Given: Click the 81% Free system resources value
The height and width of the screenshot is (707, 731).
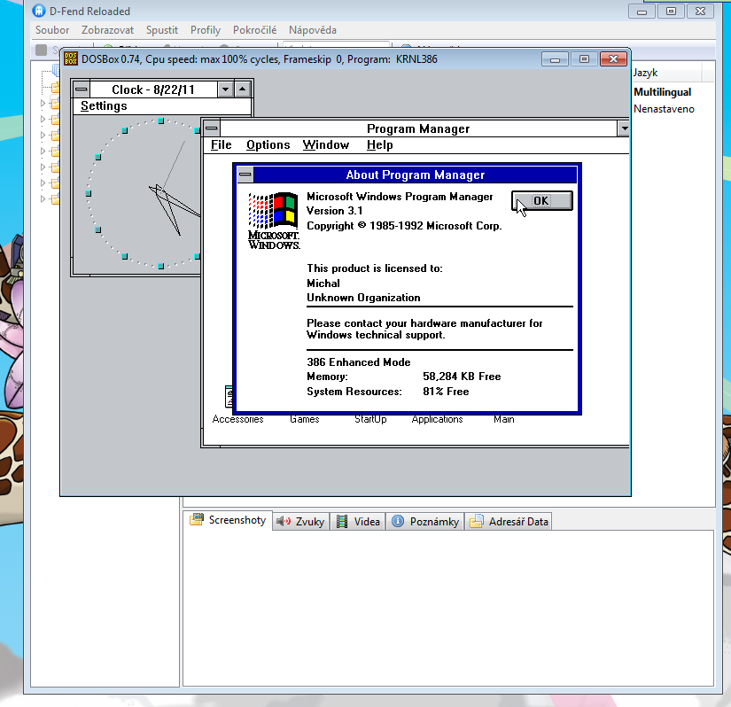Looking at the screenshot, I should 446,392.
